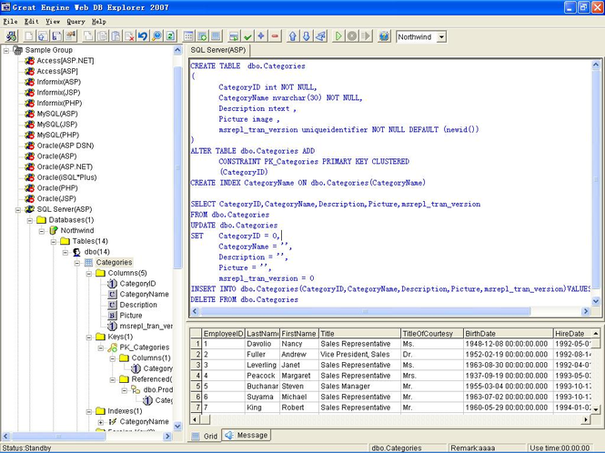Collapse the Keys(1) folder
This screenshot has width=605, height=453.
coord(89,337)
